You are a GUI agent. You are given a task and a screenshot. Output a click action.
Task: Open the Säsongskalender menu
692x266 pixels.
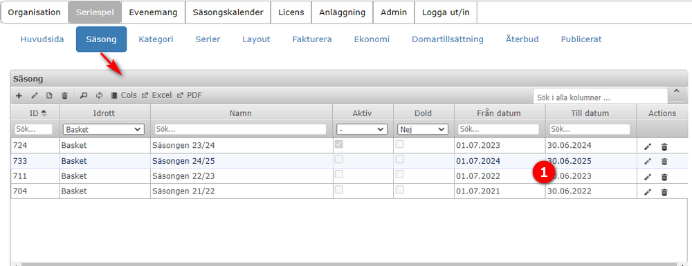click(228, 12)
